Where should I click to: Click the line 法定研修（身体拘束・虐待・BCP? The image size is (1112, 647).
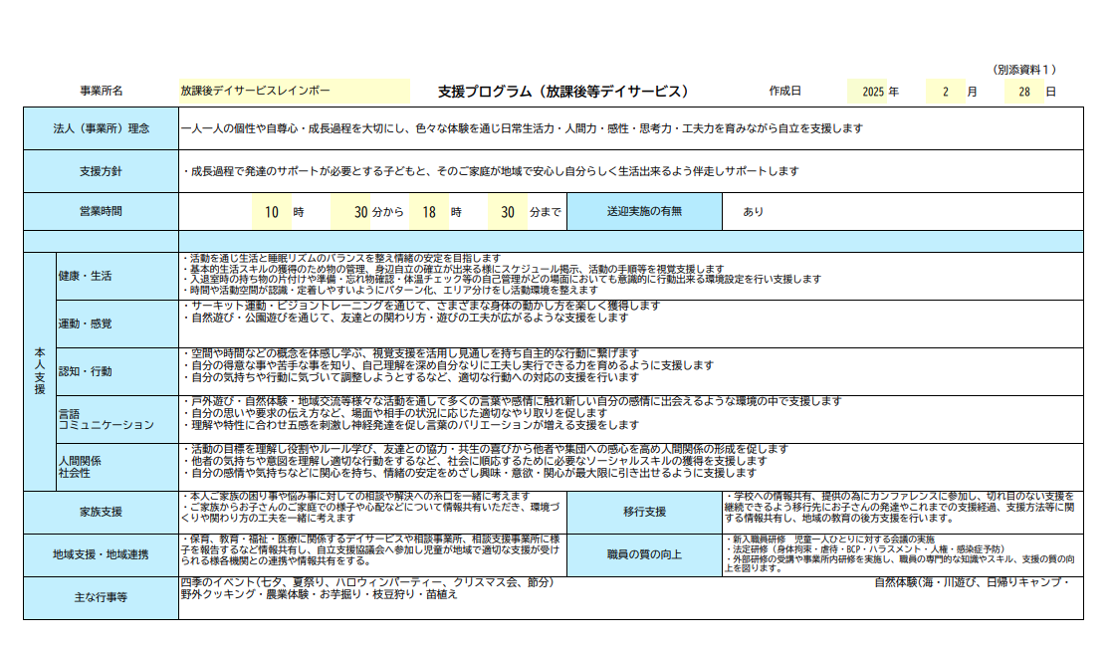pyautogui.click(x=864, y=549)
